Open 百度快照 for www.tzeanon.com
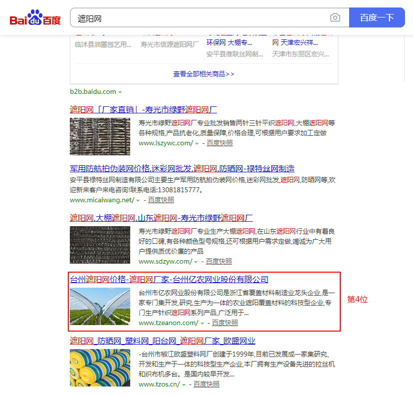413x395 pixels. pos(225,323)
